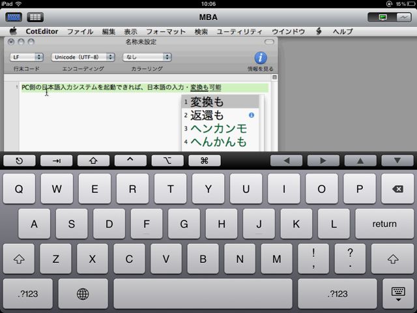This screenshot has height=313, width=417.
Task: Show info for 返還も candidate
Action: pyautogui.click(x=252, y=115)
